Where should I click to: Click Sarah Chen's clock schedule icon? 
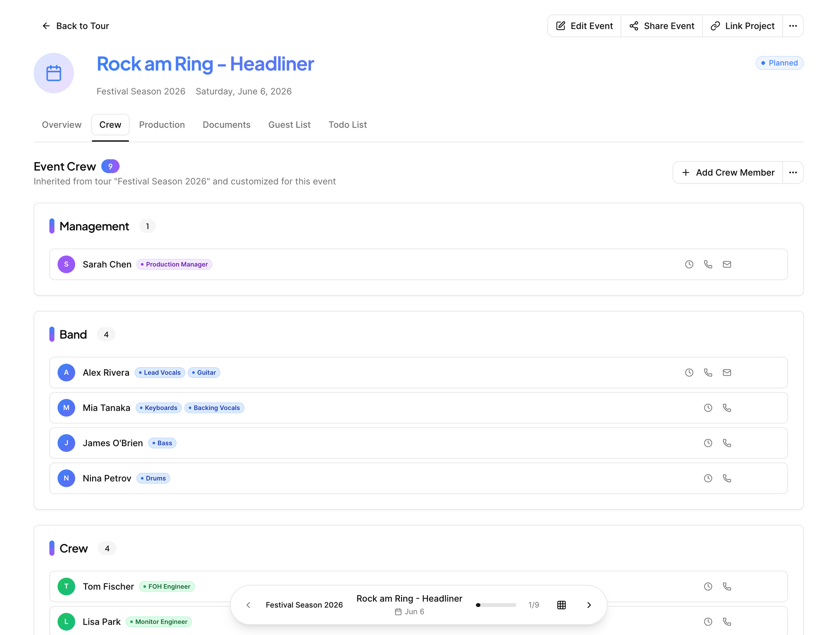[689, 264]
